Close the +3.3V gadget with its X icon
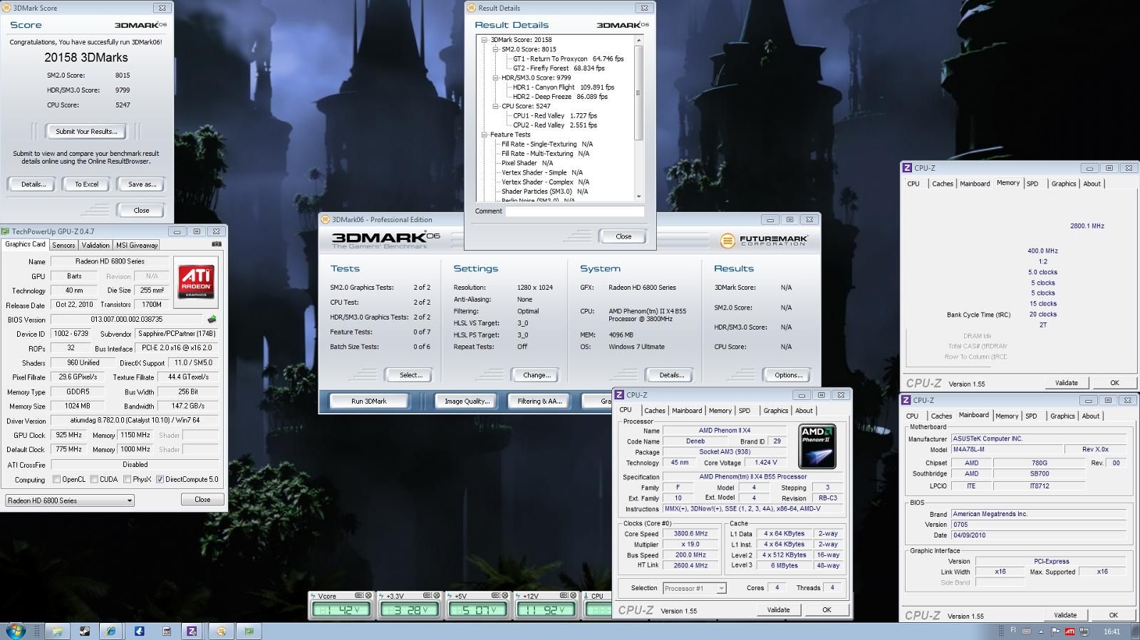 coord(437,595)
